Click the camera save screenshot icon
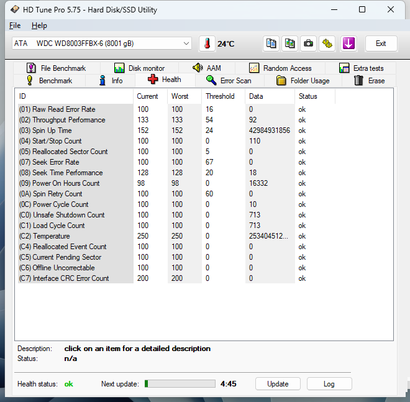410x402 pixels. [309, 43]
